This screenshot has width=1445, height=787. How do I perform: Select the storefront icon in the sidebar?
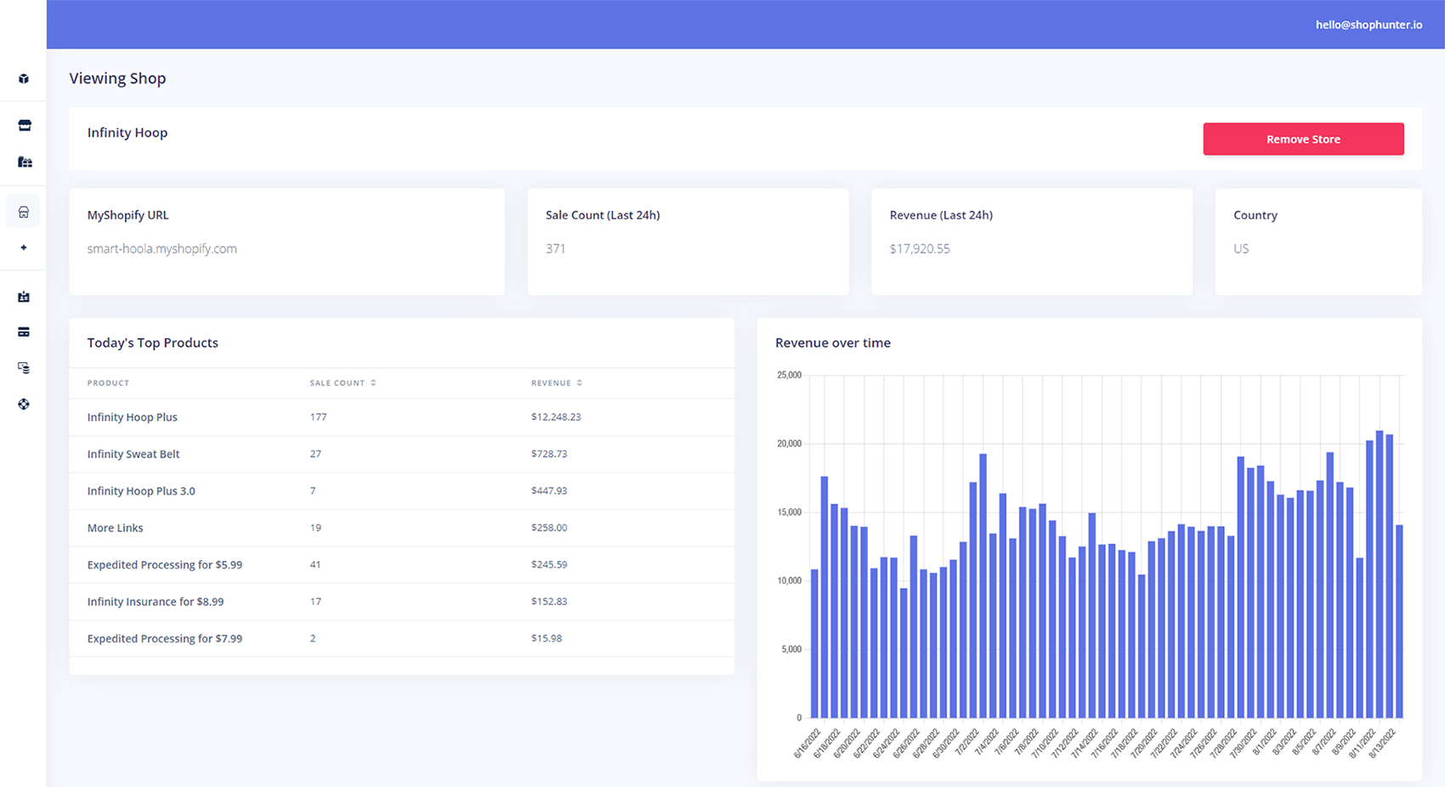23,124
